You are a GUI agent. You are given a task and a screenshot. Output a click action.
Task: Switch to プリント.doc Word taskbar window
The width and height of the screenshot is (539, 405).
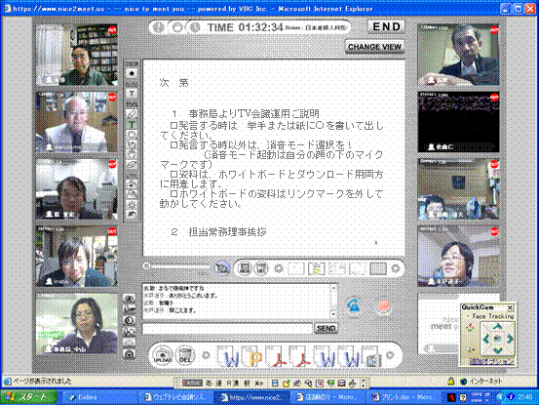pyautogui.click(x=404, y=397)
